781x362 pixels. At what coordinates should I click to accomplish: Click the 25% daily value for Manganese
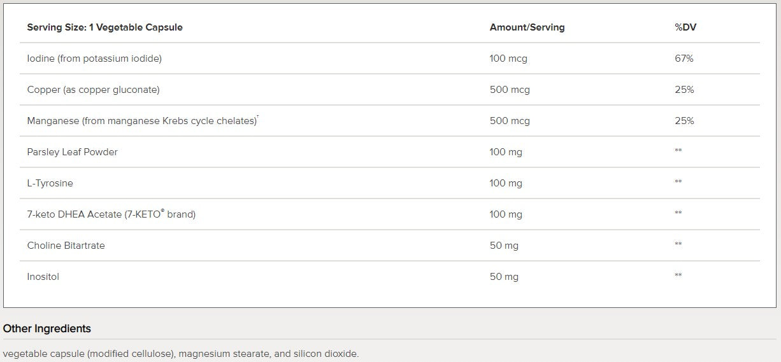click(684, 121)
